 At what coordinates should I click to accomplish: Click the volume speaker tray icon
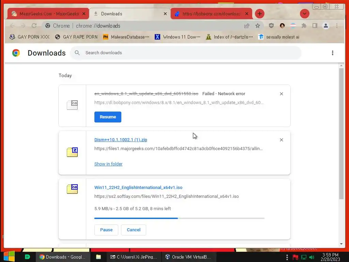pyautogui.click(x=312, y=257)
